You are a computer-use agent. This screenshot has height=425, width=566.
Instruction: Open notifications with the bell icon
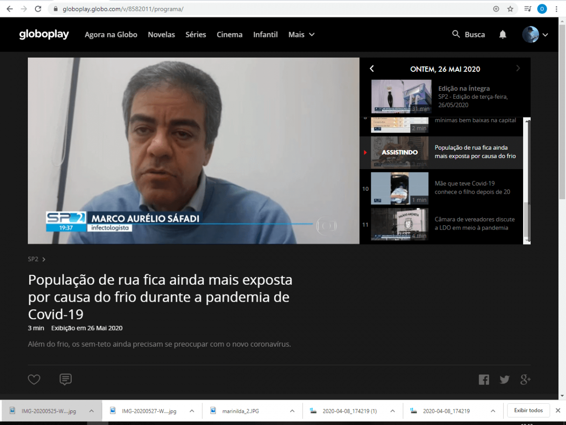point(503,34)
